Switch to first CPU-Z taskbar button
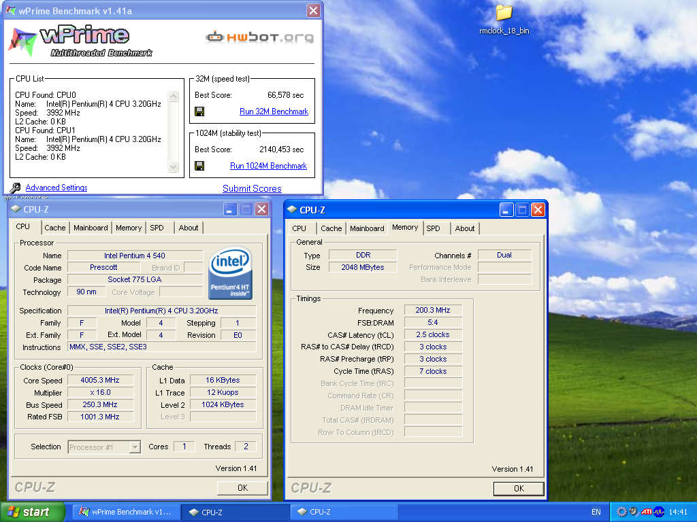The image size is (697, 522). point(235,512)
